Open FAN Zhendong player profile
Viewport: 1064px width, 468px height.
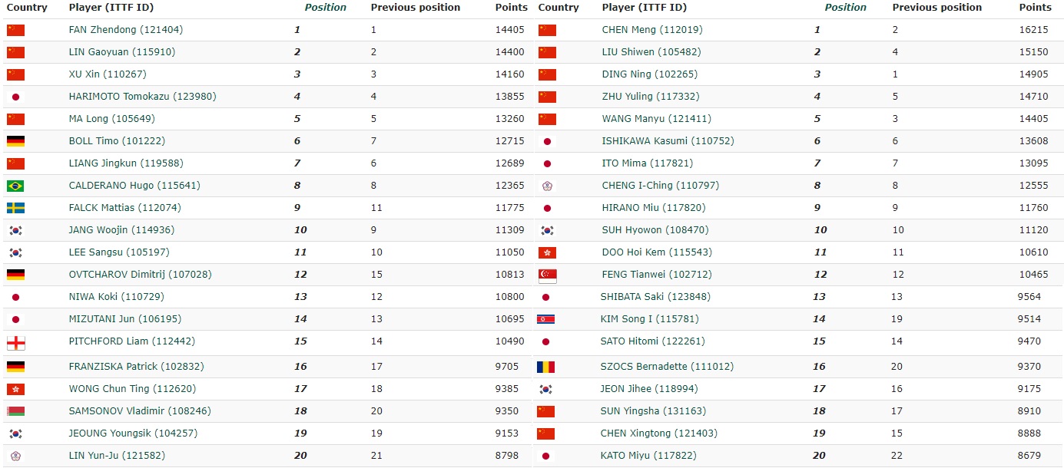pyautogui.click(x=125, y=30)
